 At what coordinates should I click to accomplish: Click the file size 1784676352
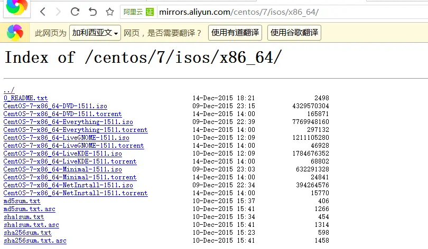(311, 154)
